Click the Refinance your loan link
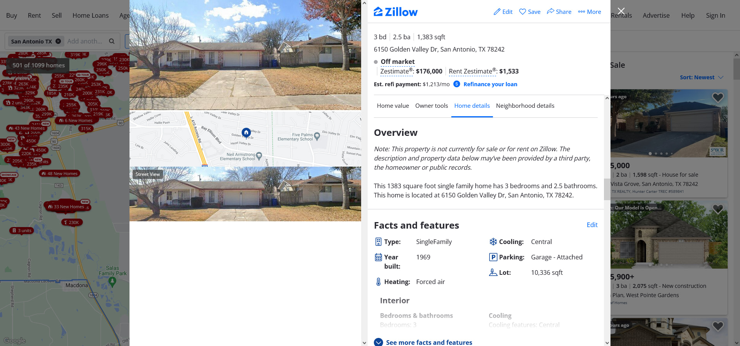Screen dimensions: 740x346 click(490, 84)
